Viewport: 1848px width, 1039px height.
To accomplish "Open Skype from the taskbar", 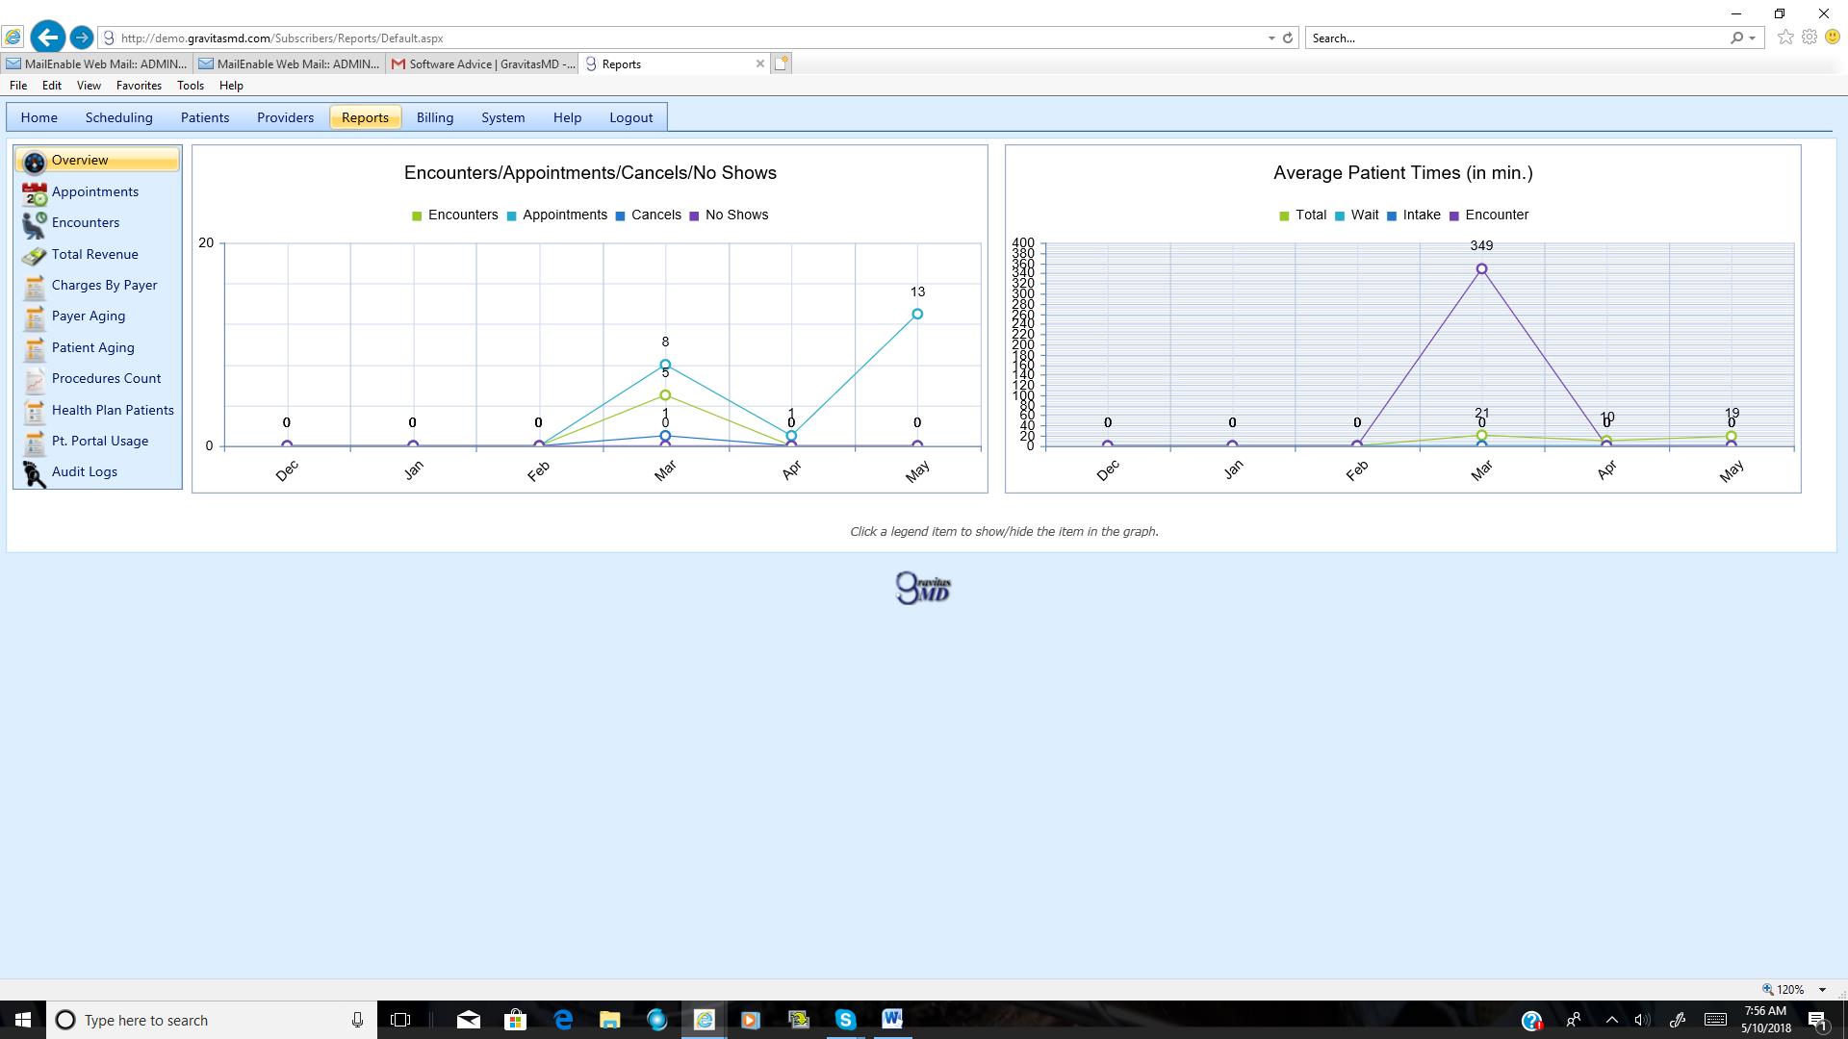I will [845, 1020].
